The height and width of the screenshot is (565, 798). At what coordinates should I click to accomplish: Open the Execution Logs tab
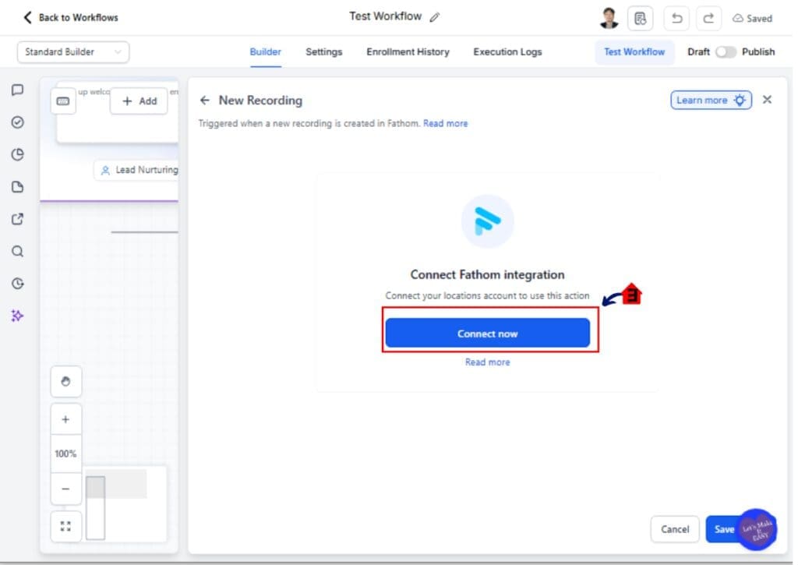click(x=507, y=51)
